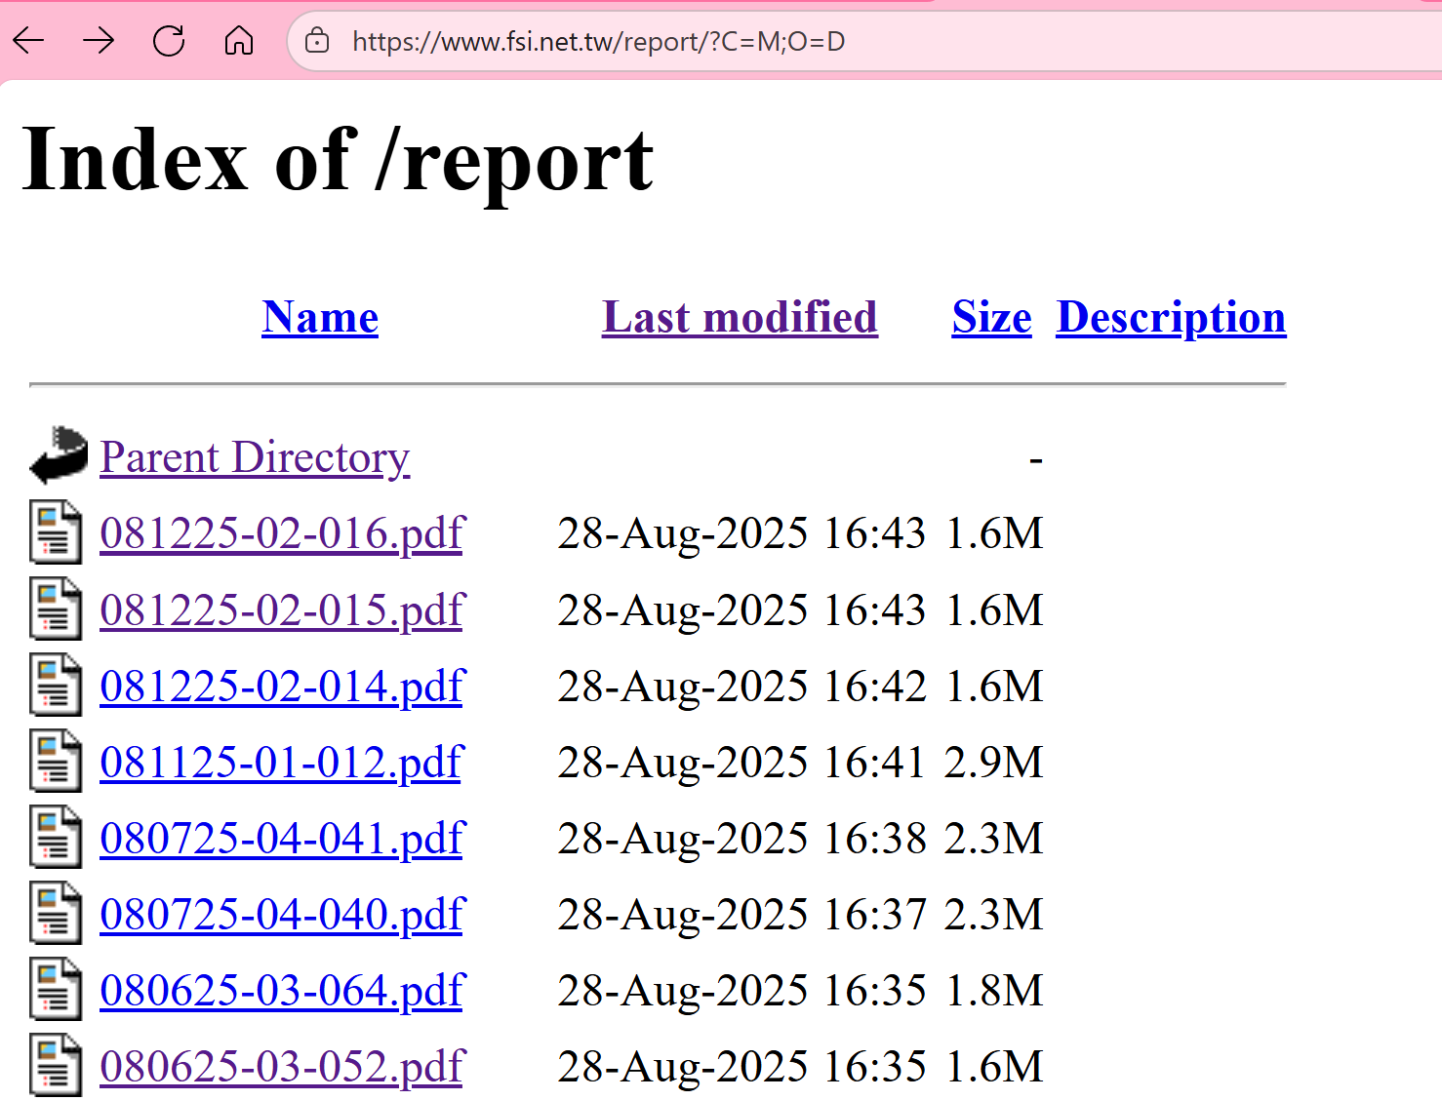The image size is (1442, 1100).
Task: Click the date '28-Aug-2025 16:38'
Action: (x=741, y=839)
